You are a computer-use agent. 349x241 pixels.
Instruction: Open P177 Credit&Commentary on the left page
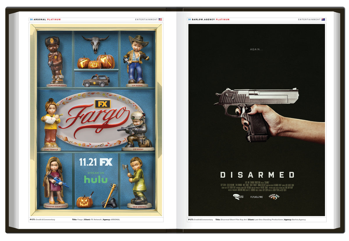coord(42,220)
